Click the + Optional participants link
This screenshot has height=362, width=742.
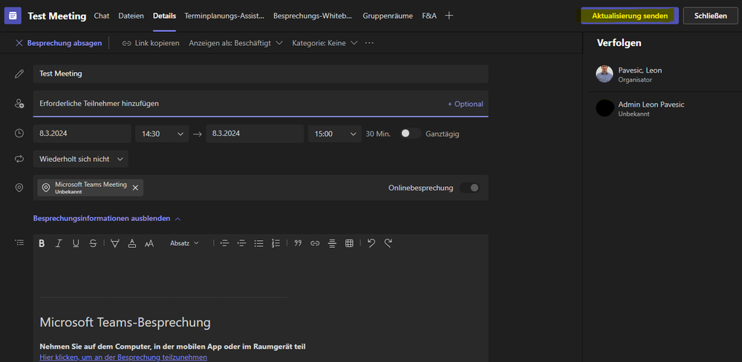(465, 104)
